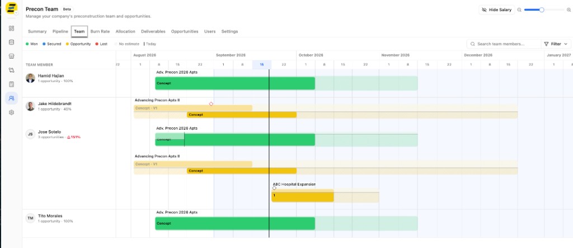Click Jake Hildebrandt's faded Concept - V1 bar
Viewport: 573px width, 248px height.
(x=193, y=108)
